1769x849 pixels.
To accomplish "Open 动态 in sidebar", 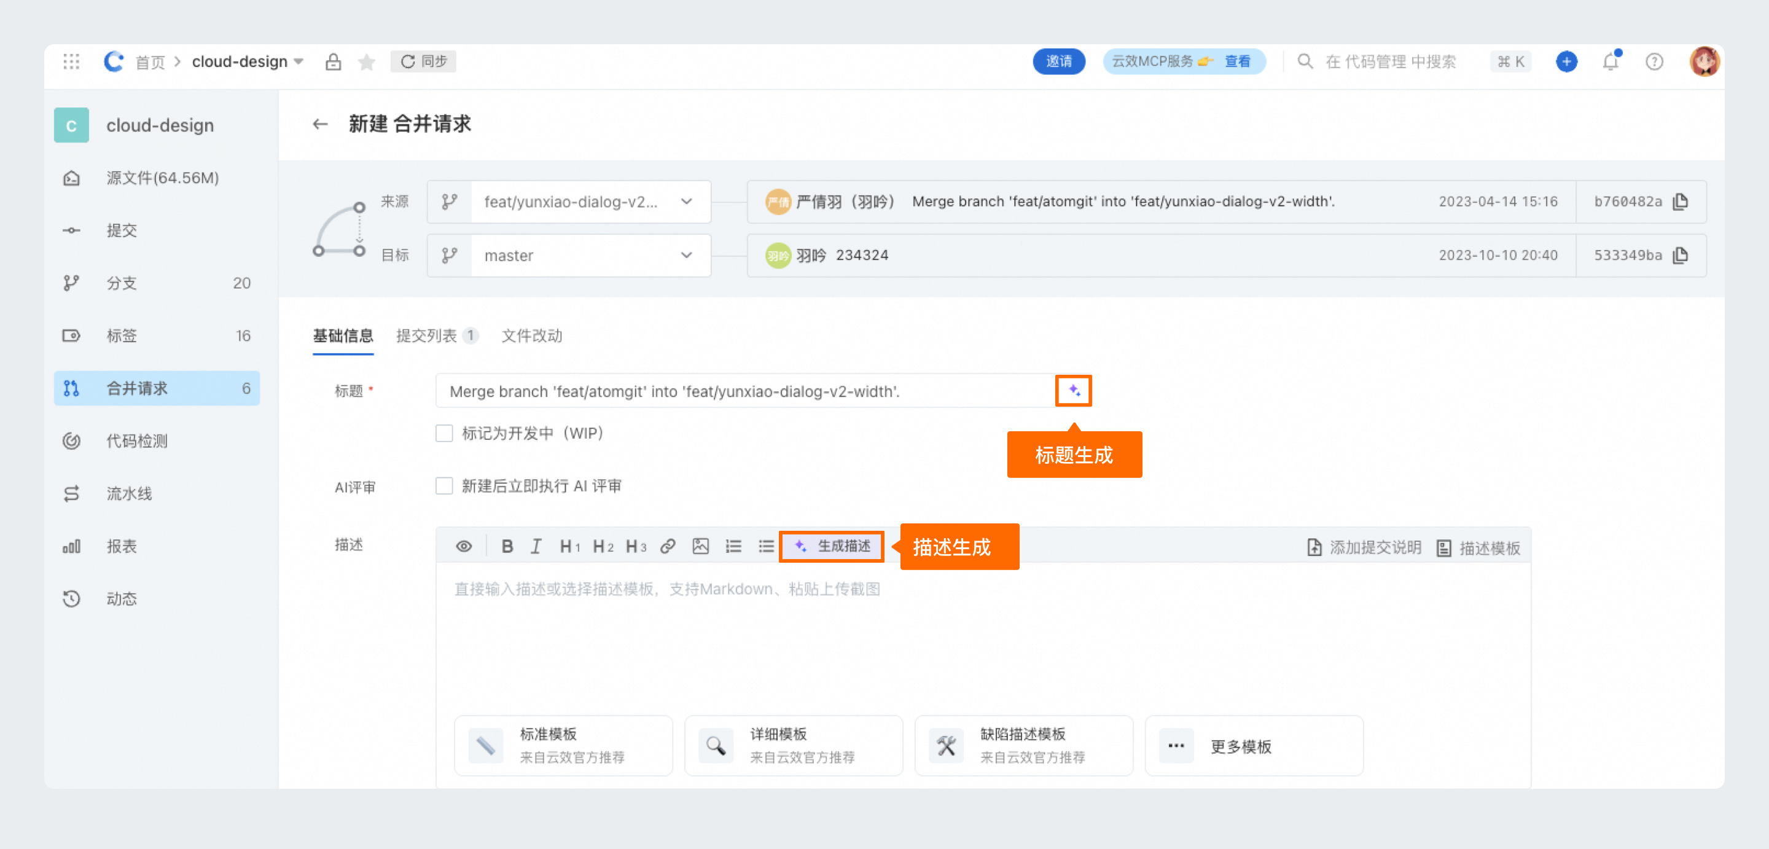I will tap(157, 599).
